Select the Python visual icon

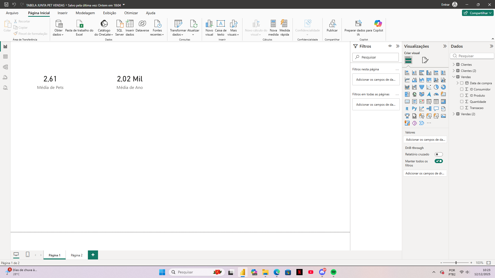click(414, 109)
